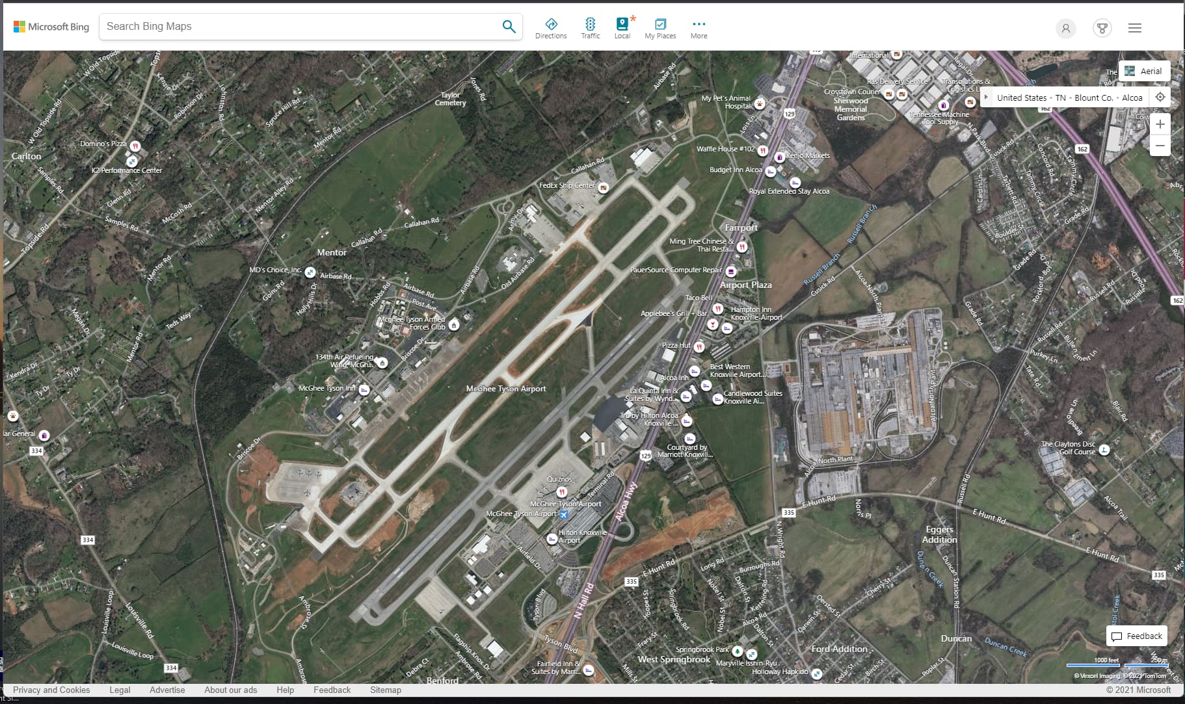The height and width of the screenshot is (704, 1185).
Task: Expand the location breadcrumb arrow
Action: coord(986,98)
